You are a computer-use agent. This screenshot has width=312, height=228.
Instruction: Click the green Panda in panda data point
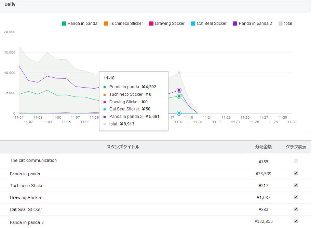click(179, 96)
